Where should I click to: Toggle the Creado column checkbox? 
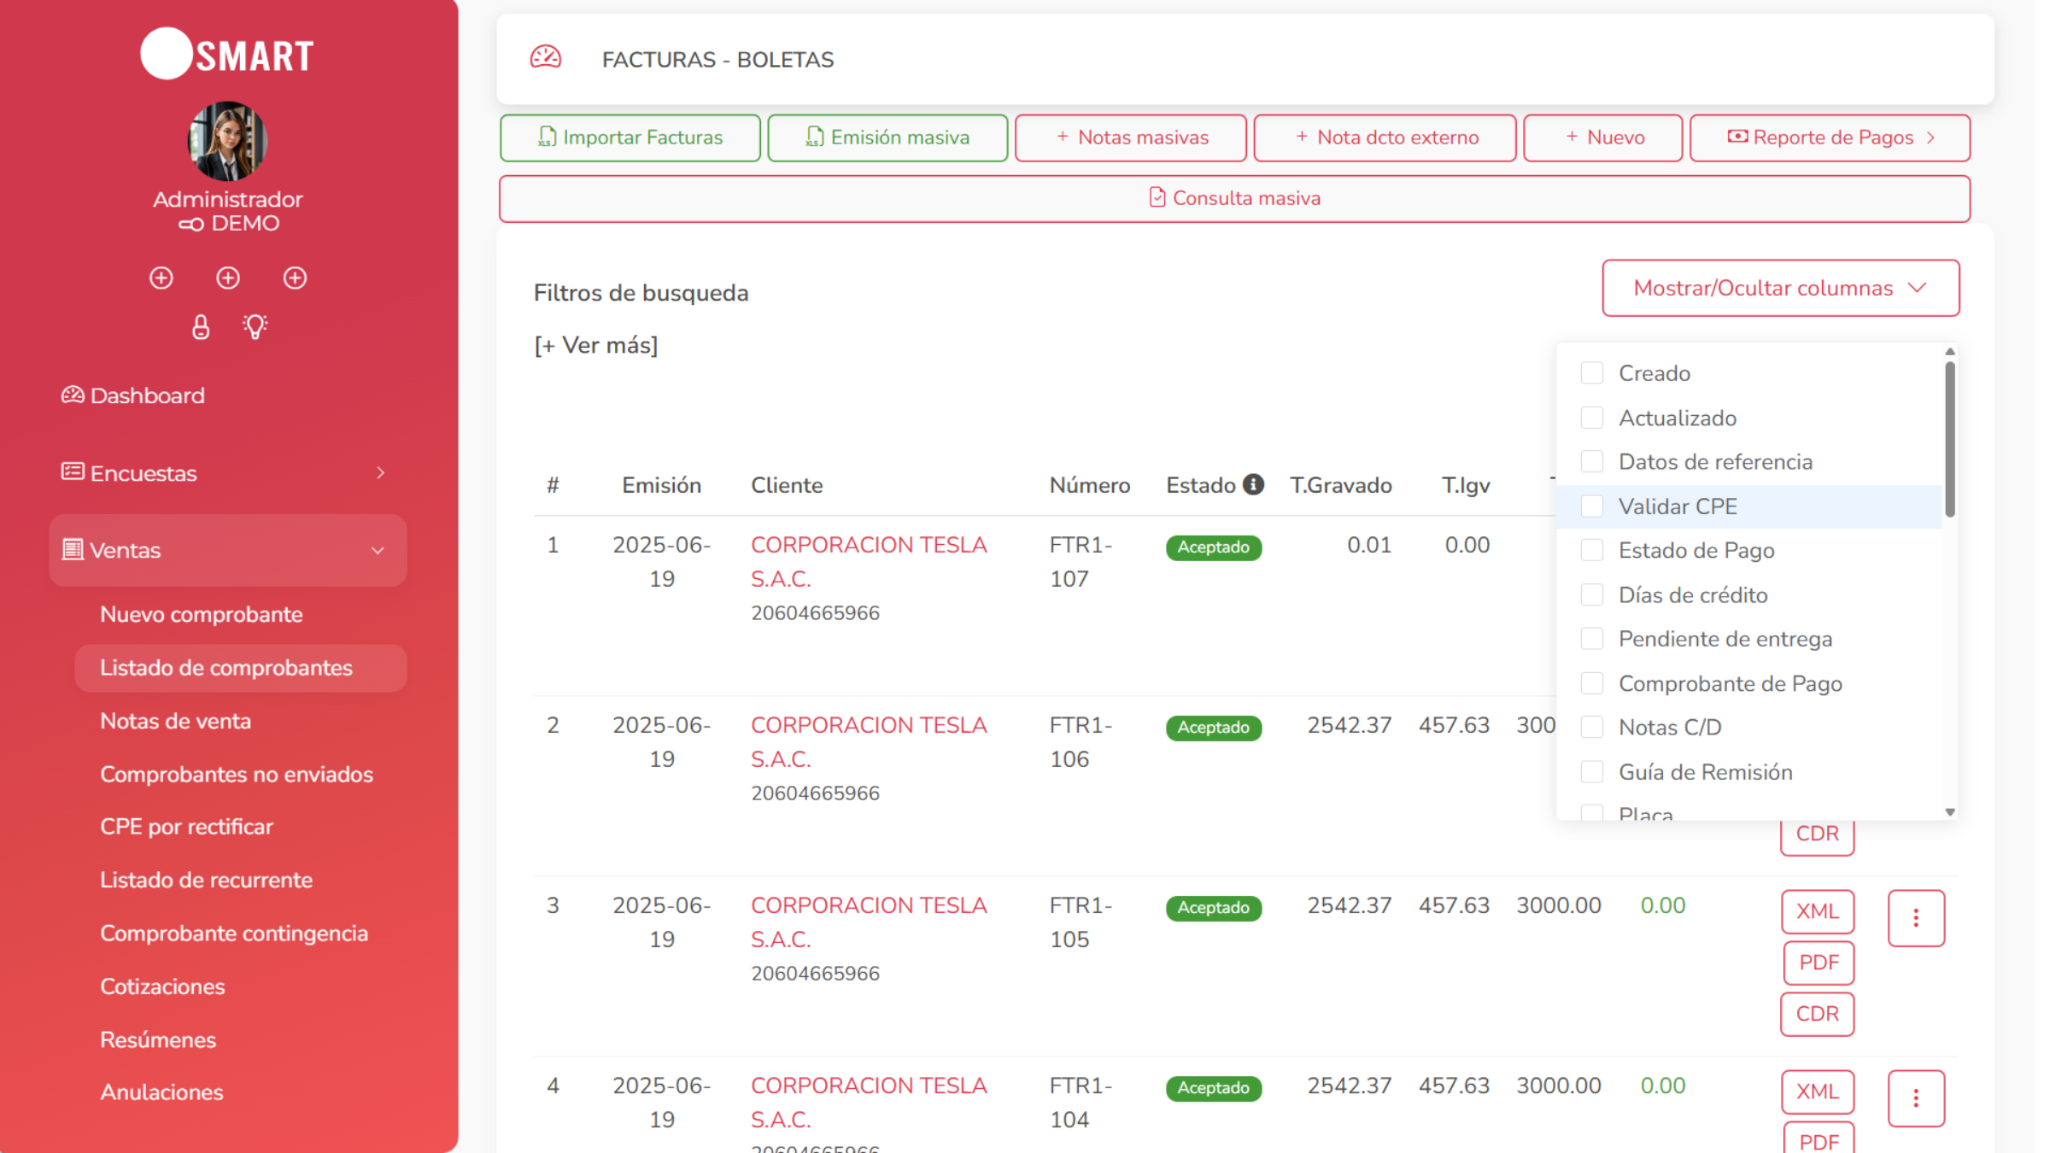click(1591, 373)
